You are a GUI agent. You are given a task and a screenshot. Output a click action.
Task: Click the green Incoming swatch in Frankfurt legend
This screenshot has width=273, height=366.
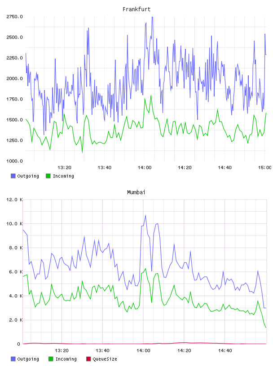(48, 176)
